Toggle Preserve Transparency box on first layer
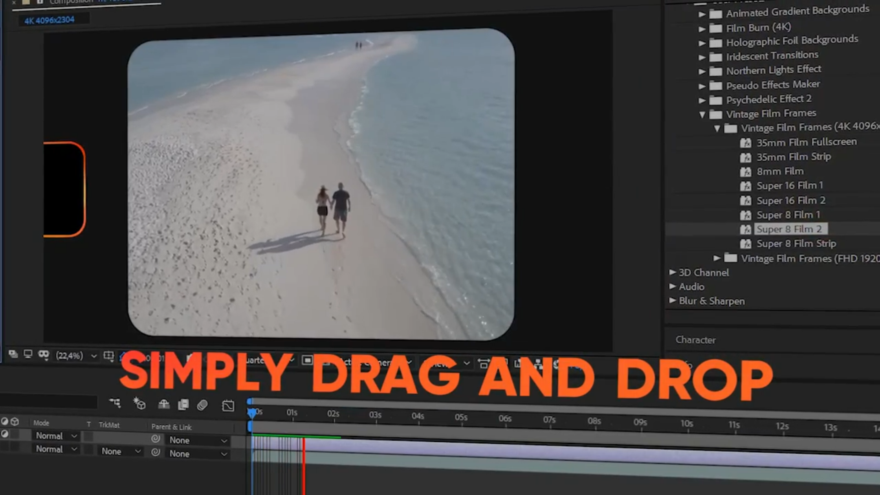 [x=88, y=437]
